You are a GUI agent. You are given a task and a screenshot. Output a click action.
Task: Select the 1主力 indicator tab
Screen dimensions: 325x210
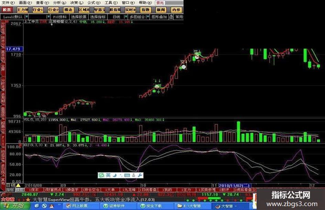tap(186, 190)
